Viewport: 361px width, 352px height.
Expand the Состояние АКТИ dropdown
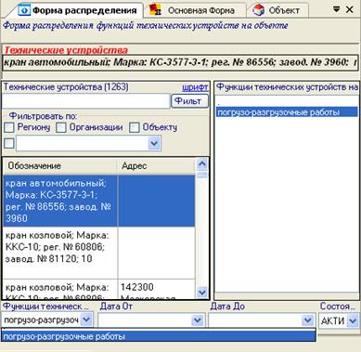(353, 320)
